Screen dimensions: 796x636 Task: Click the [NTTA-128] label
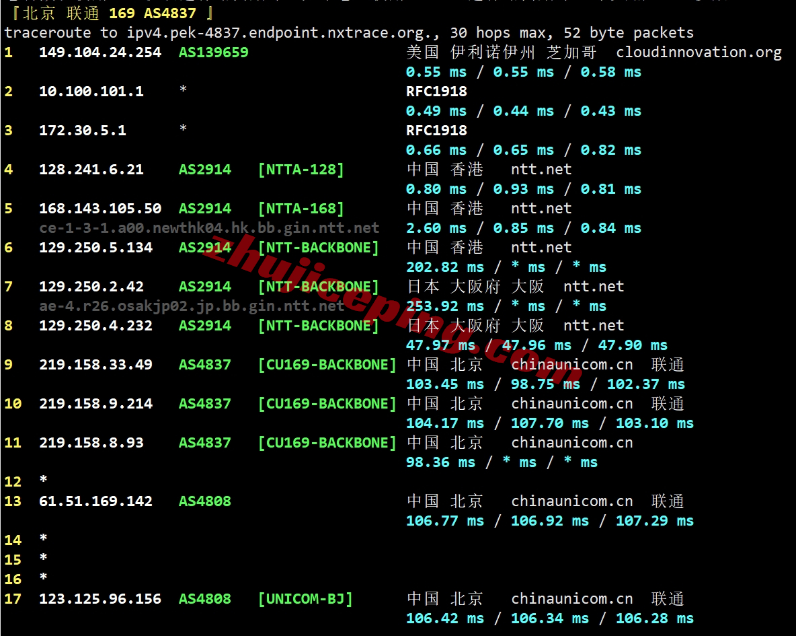(301, 170)
